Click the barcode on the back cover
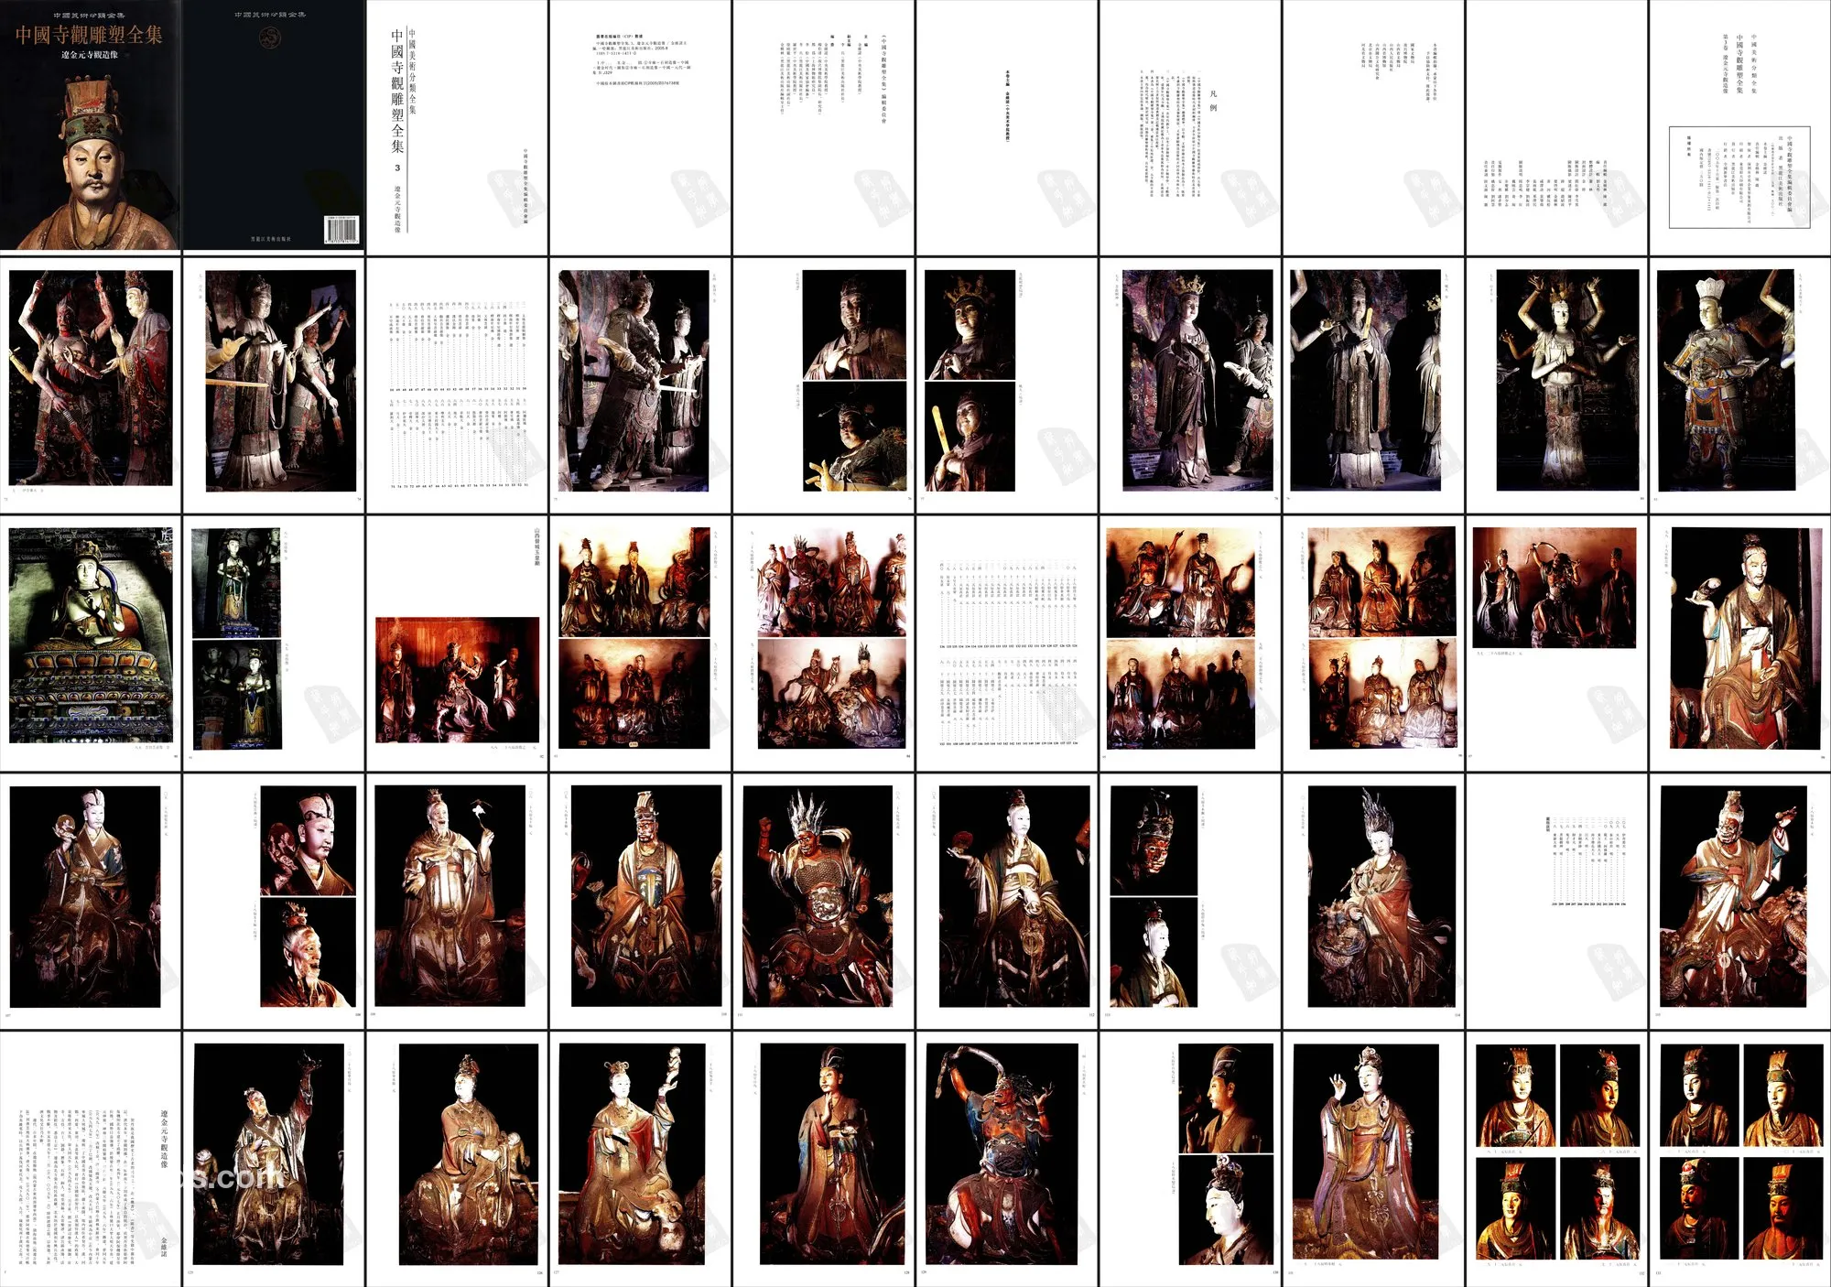This screenshot has height=1287, width=1831. (x=341, y=230)
